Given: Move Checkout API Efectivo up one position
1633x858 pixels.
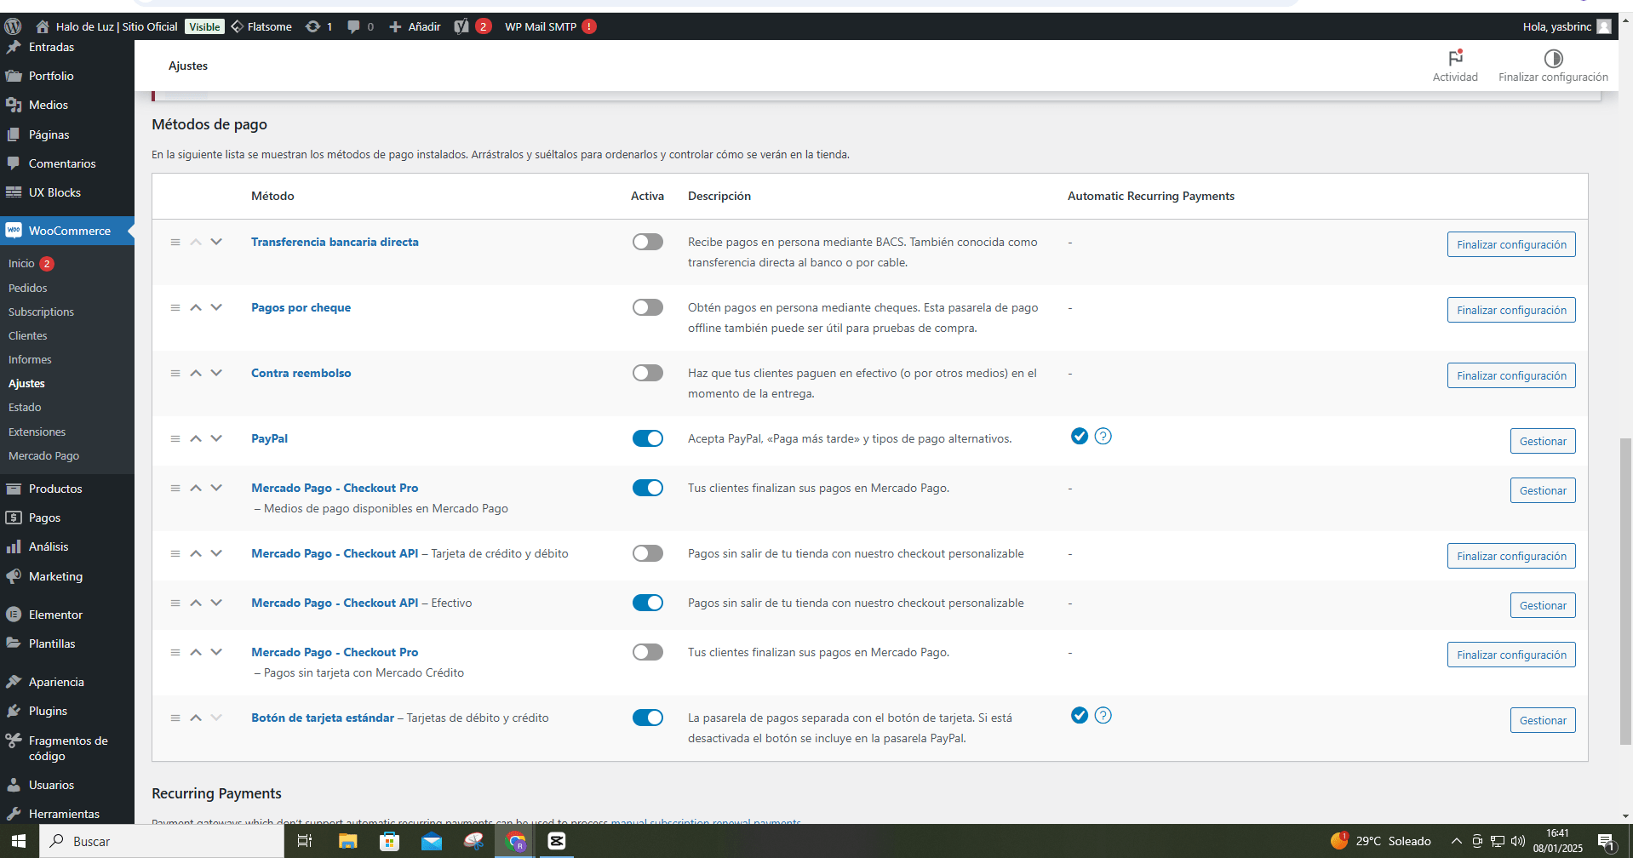Looking at the screenshot, I should tap(196, 603).
